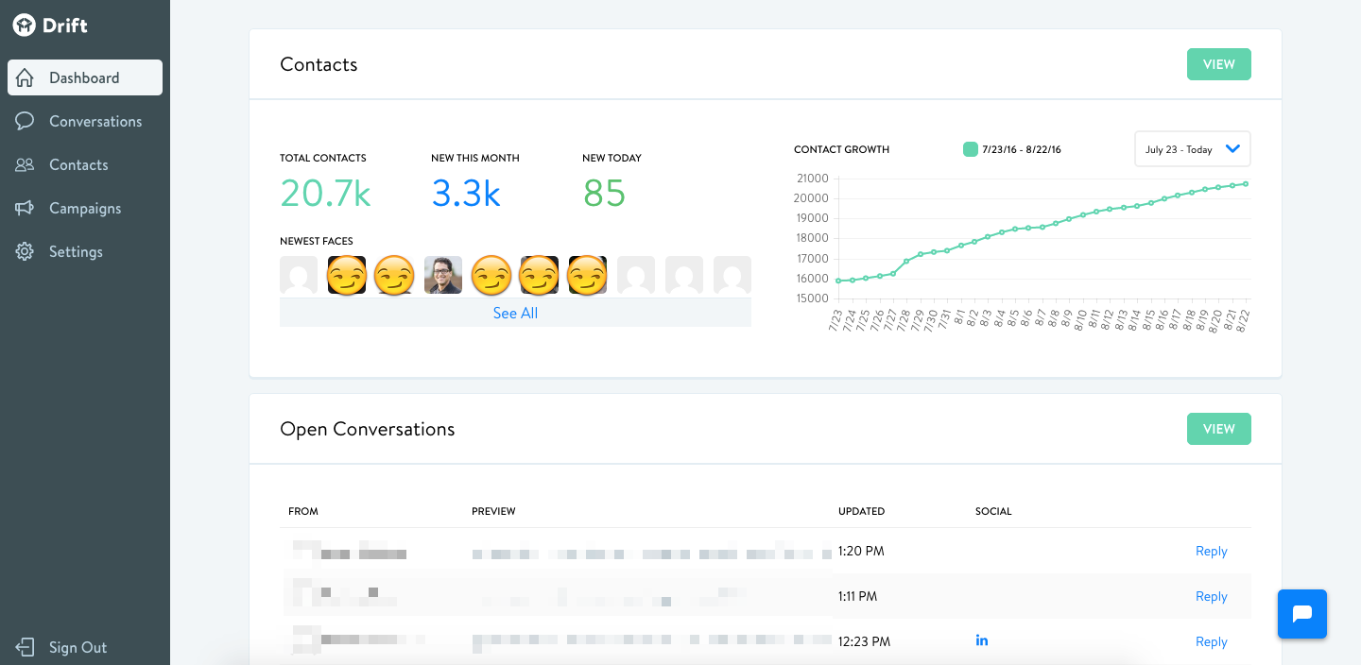The width and height of the screenshot is (1361, 665).
Task: Open the chat widget bubble at bottom right
Action: [x=1302, y=614]
